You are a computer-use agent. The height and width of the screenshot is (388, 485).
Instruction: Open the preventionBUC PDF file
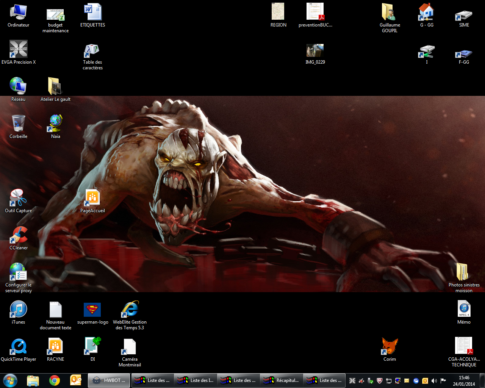pyautogui.click(x=315, y=16)
